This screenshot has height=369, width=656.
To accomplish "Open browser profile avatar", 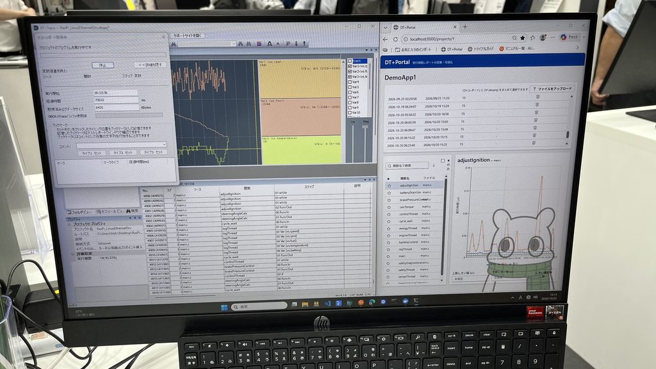I will coord(543,37).
